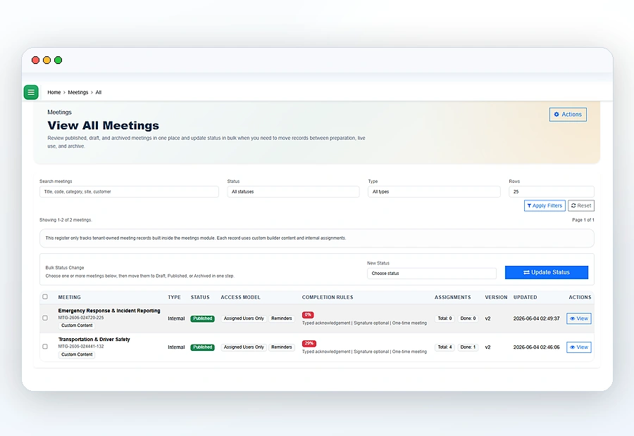Open the New Status dropdown
This screenshot has height=436, width=634.
(x=431, y=274)
